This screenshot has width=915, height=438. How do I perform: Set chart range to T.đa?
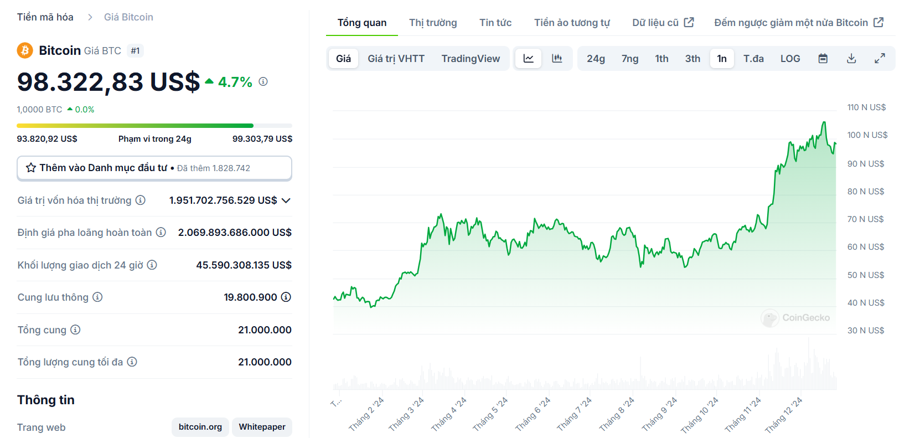pyautogui.click(x=753, y=59)
